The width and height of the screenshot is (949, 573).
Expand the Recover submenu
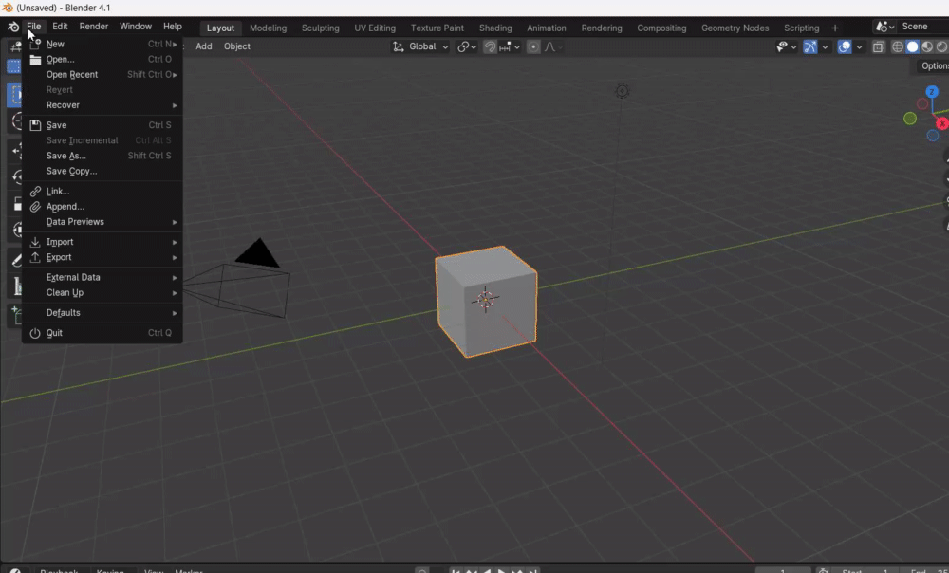click(102, 105)
